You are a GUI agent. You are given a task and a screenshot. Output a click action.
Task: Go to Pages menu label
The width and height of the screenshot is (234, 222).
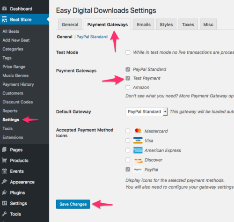[16, 150]
